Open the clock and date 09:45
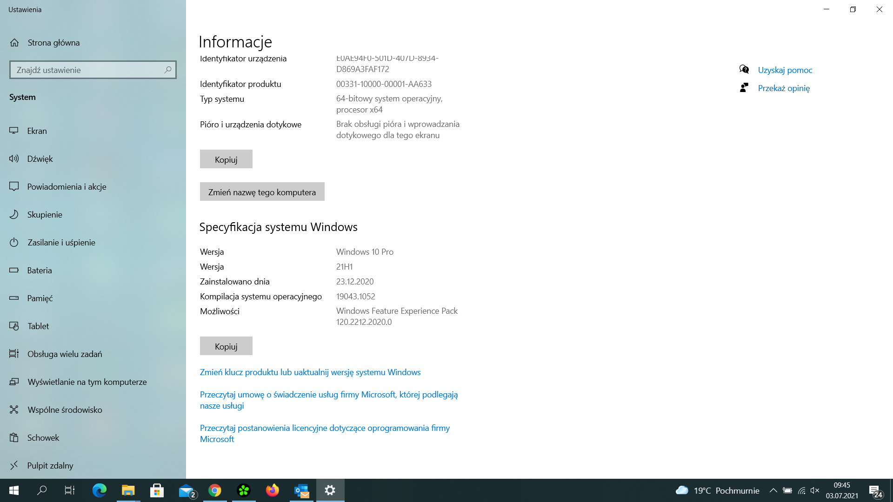 tap(842, 490)
